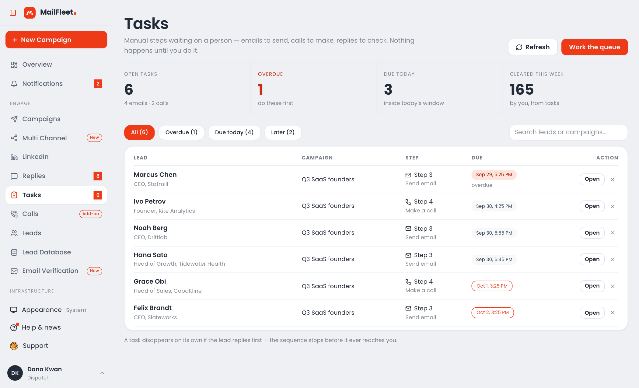
Task: Click the Appearance monitor icon
Action: pyautogui.click(x=14, y=310)
